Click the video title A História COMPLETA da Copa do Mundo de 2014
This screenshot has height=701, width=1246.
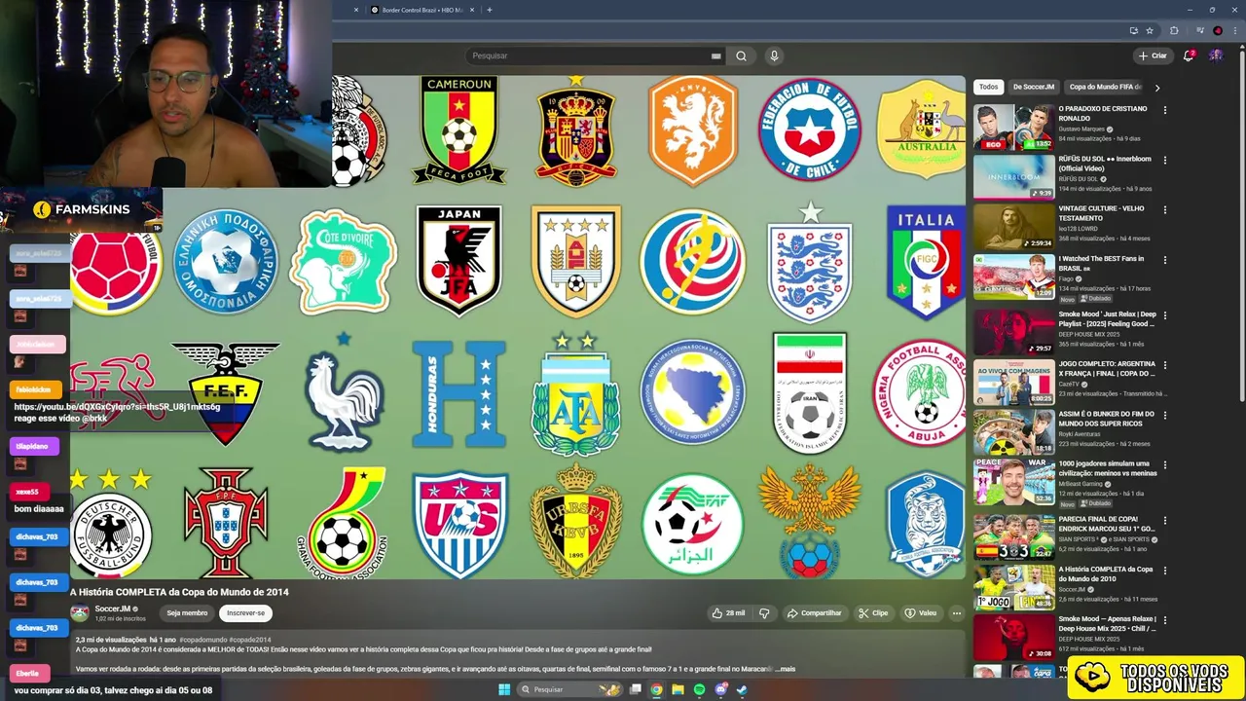coord(179,592)
